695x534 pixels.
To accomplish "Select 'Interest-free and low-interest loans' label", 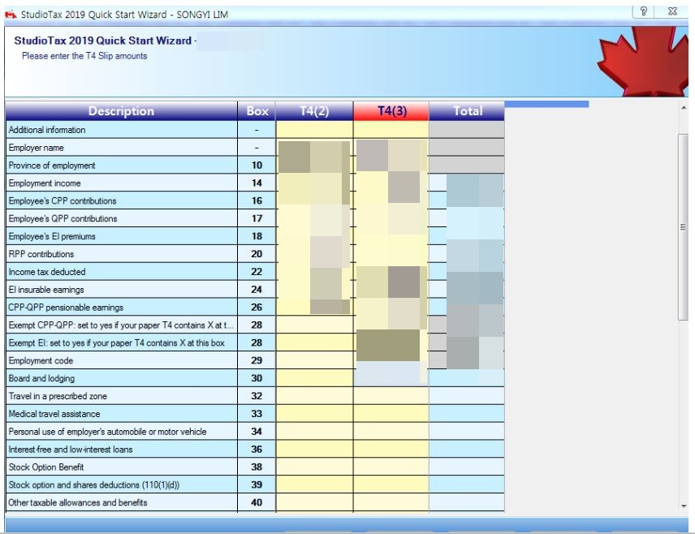I will (71, 449).
